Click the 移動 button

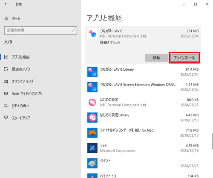pyautogui.click(x=156, y=58)
